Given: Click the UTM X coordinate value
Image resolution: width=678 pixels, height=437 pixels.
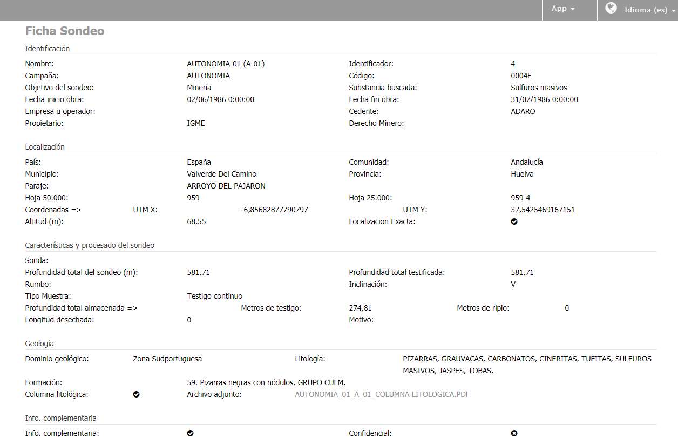Looking at the screenshot, I should [274, 210].
